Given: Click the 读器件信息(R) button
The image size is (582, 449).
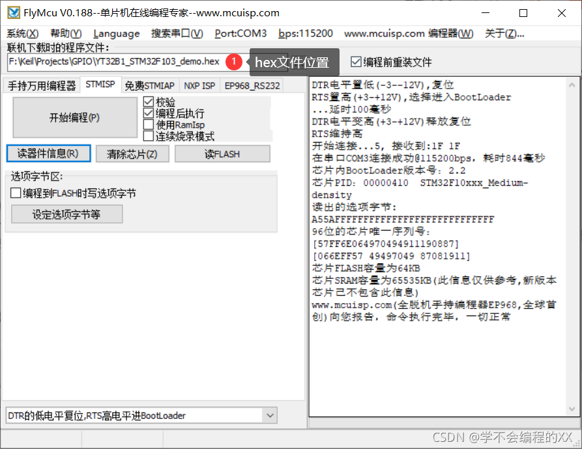Looking at the screenshot, I should click(x=48, y=153).
